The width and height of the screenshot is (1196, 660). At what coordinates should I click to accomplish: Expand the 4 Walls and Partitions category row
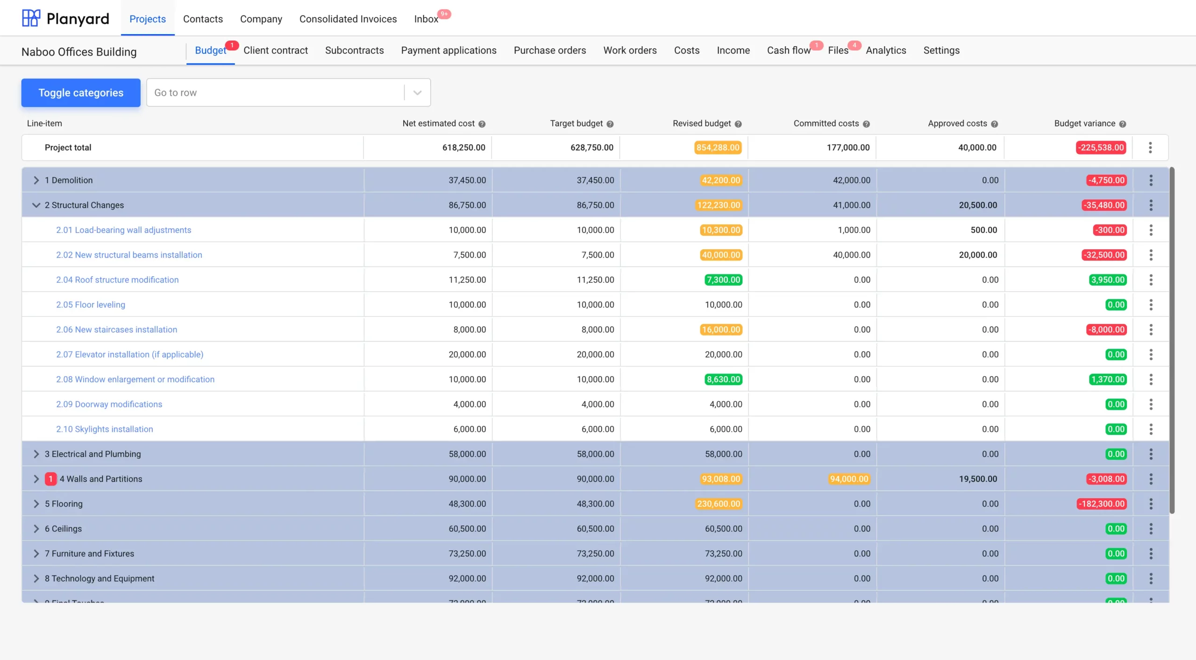click(36, 479)
